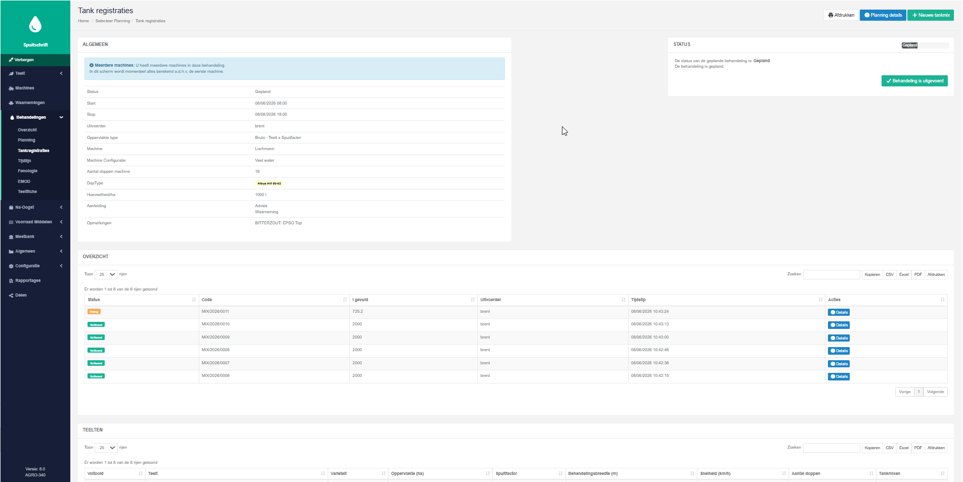Click the Meetbank building icon

[x=11, y=237]
